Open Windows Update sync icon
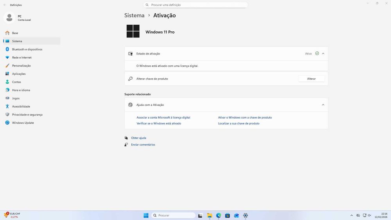391x220 pixels. (x=7, y=123)
